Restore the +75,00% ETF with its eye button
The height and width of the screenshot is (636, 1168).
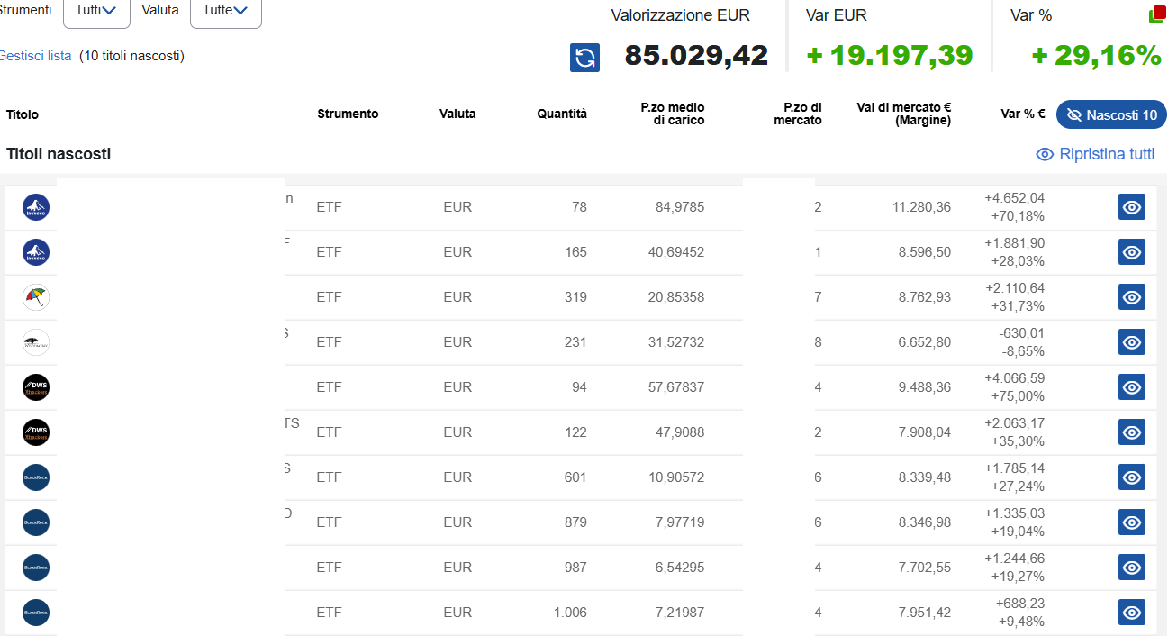click(1131, 387)
